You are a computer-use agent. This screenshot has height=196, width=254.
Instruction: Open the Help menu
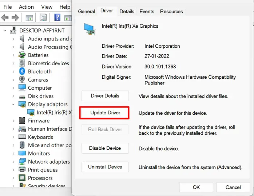click(x=65, y=7)
